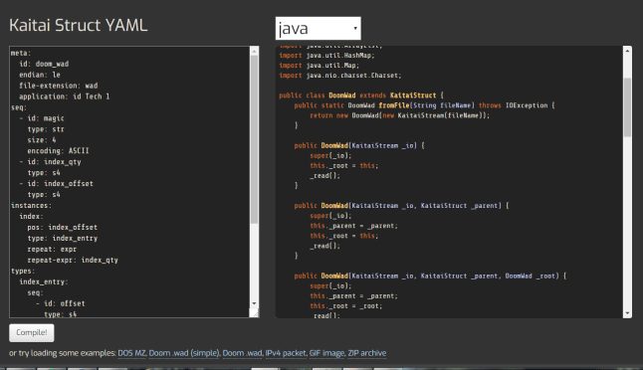Image resolution: width=643 pixels, height=370 pixels.
Task: Click the fromFile method declaration line
Action: point(424,105)
